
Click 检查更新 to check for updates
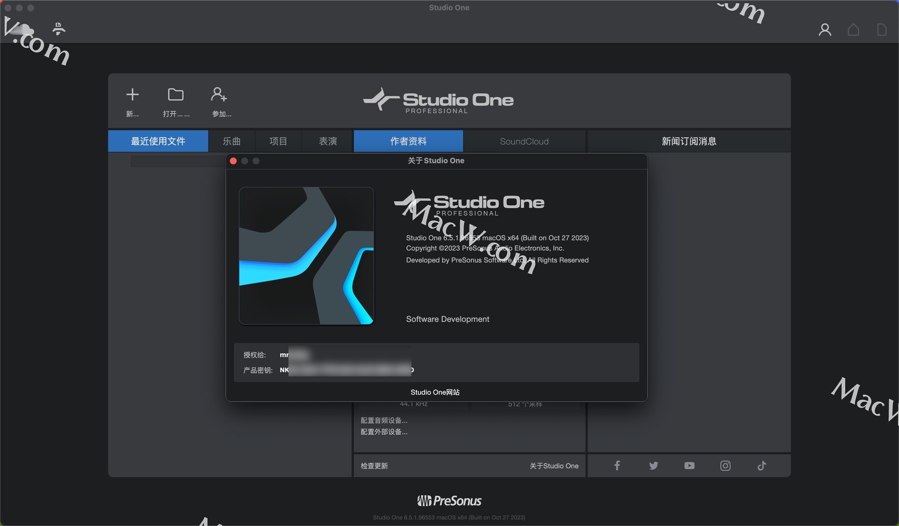pos(374,466)
